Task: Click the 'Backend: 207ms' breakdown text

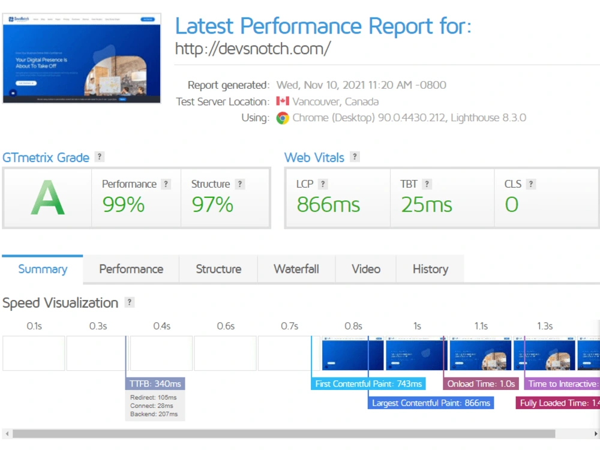Action: coord(154,414)
